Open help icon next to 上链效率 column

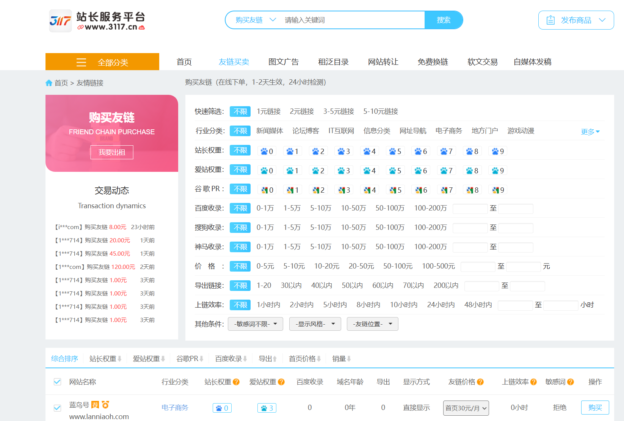pyautogui.click(x=533, y=382)
